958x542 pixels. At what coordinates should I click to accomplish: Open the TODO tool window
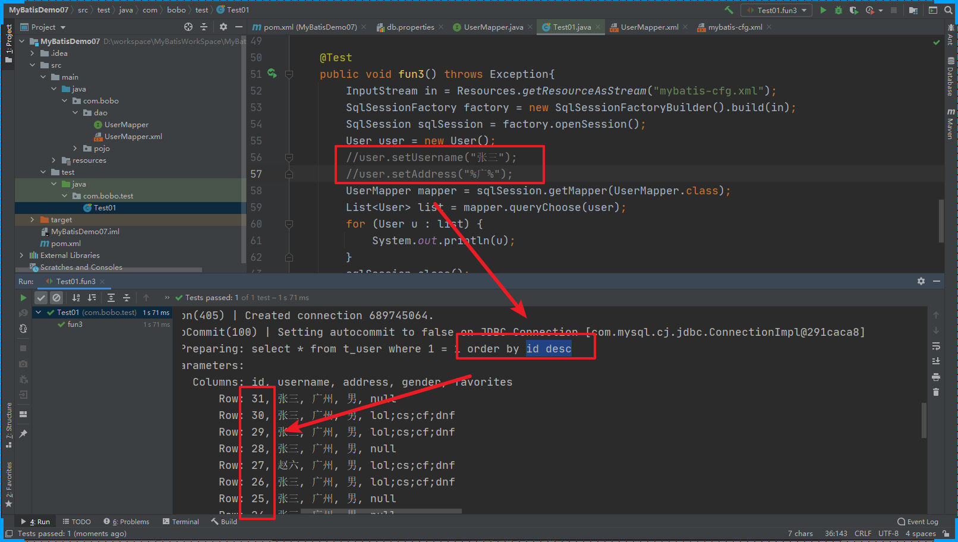pos(77,522)
